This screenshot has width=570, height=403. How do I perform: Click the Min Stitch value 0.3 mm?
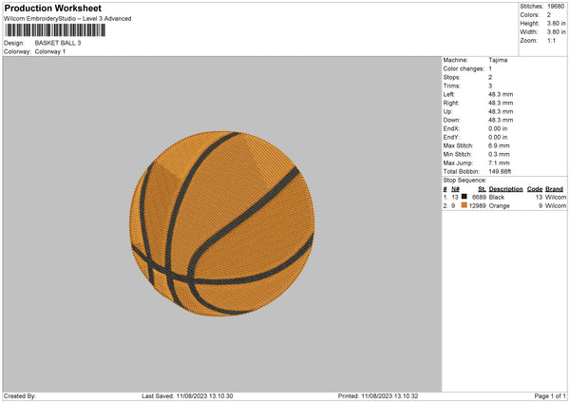pyautogui.click(x=499, y=154)
